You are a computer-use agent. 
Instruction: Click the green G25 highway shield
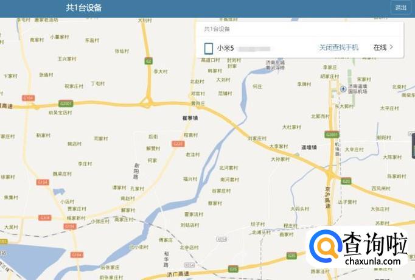coord(291,256)
